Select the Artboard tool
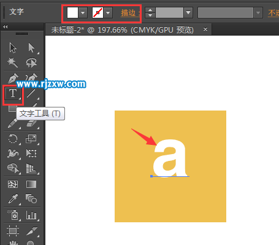279x245 pixels. click(x=13, y=231)
